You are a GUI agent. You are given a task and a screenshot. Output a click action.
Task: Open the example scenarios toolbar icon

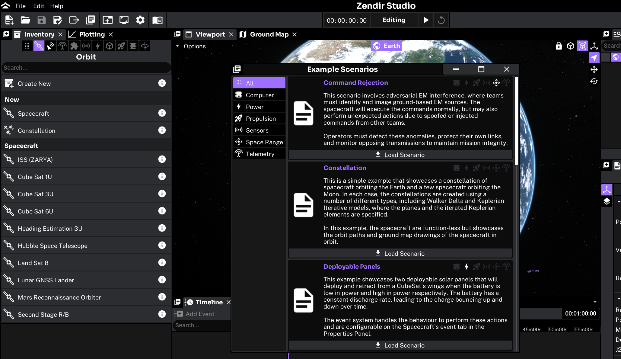point(91,20)
